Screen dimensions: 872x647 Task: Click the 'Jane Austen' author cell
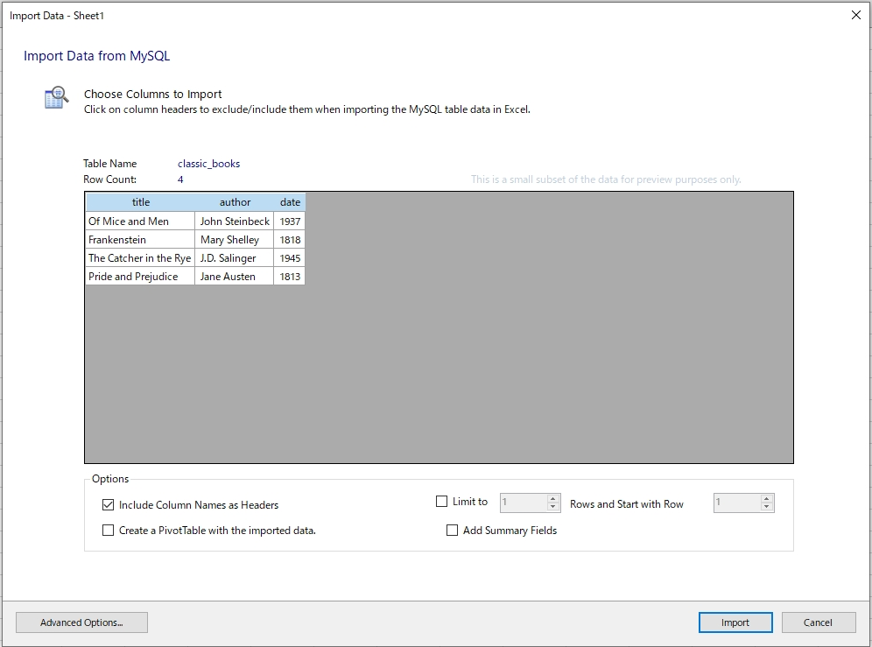[234, 277]
